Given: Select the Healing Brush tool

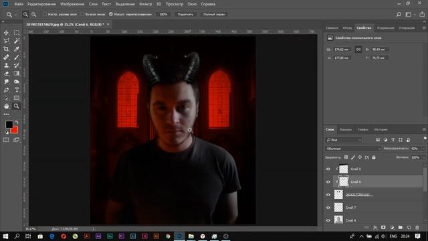Looking at the screenshot, I should (6, 57).
